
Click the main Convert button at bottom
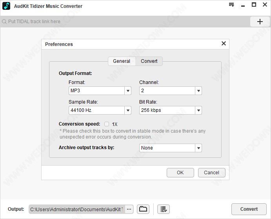pyautogui.click(x=249, y=209)
